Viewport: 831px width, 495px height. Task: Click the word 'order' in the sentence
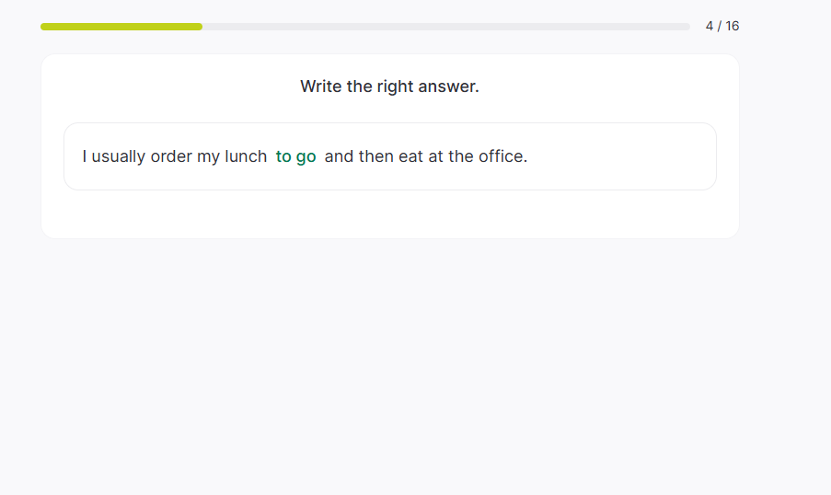coord(171,156)
